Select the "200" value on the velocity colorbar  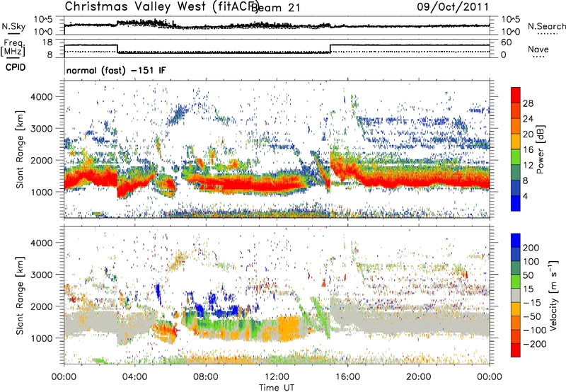click(x=531, y=248)
